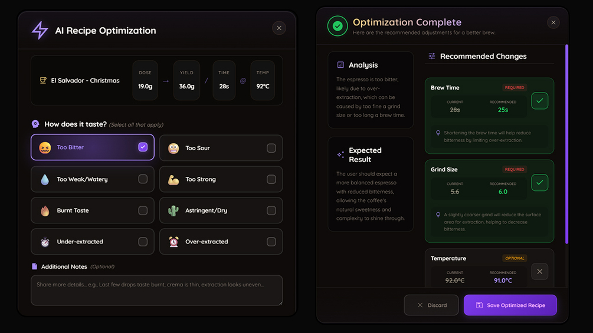The height and width of the screenshot is (333, 593).
Task: Click the coffee cup icon beside El Salvador
Action: coord(43,80)
